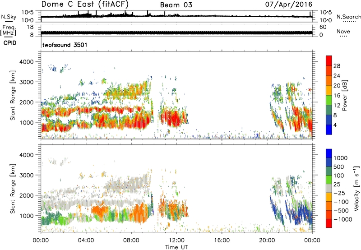
Task: Click the gray near-zero section of velocity colorbar
Action: [x=329, y=189]
